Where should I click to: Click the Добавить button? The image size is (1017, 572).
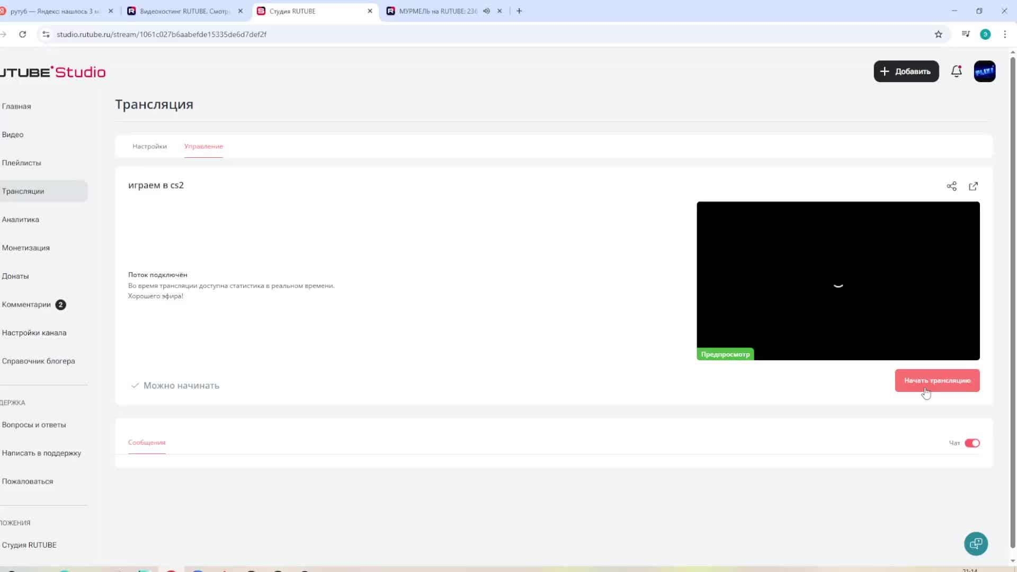point(906,71)
